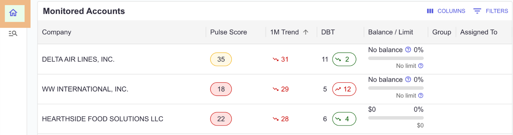
Task: Sort by Company column header
Action: coord(57,32)
